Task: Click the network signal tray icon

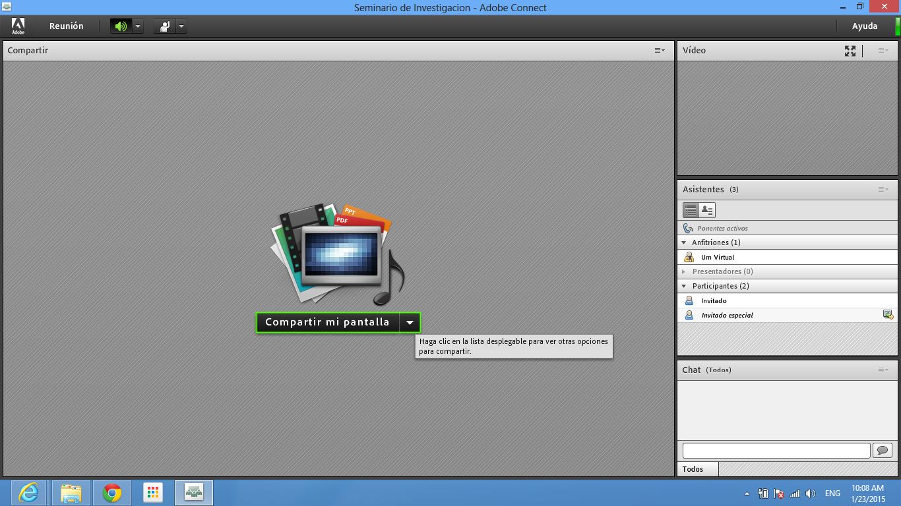Action: click(x=795, y=493)
